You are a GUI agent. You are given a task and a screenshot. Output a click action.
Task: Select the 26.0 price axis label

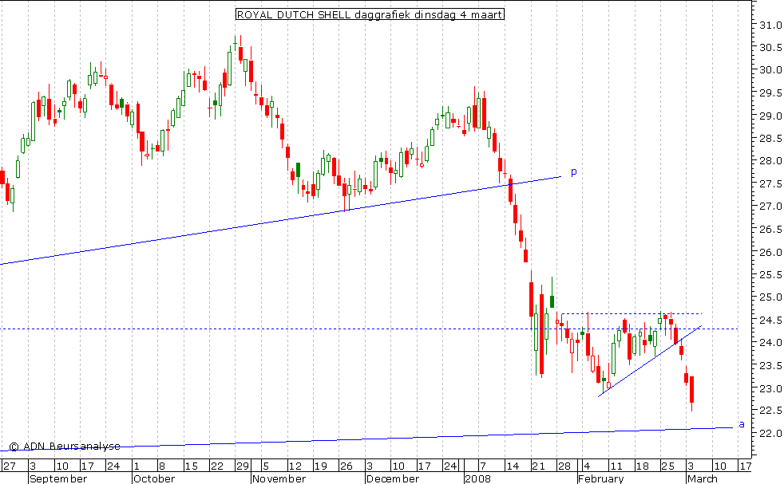point(770,252)
